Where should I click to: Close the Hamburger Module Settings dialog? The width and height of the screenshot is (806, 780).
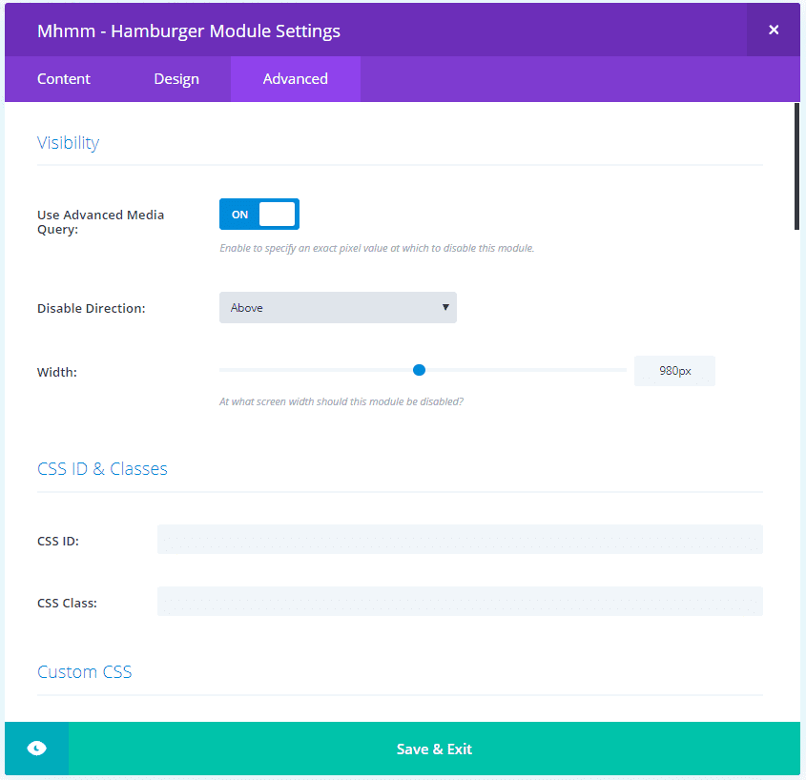coord(774,30)
